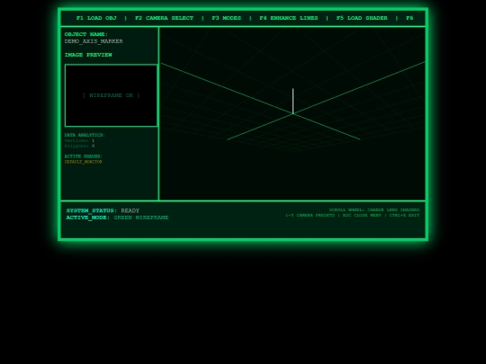Click the IMAGE PREVIEW heading
Viewport: 486px width, 364px height.
point(88,55)
